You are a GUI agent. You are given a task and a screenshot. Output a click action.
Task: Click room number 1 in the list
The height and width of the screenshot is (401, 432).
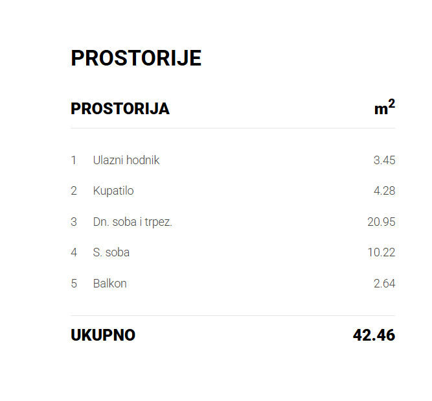pyautogui.click(x=74, y=160)
